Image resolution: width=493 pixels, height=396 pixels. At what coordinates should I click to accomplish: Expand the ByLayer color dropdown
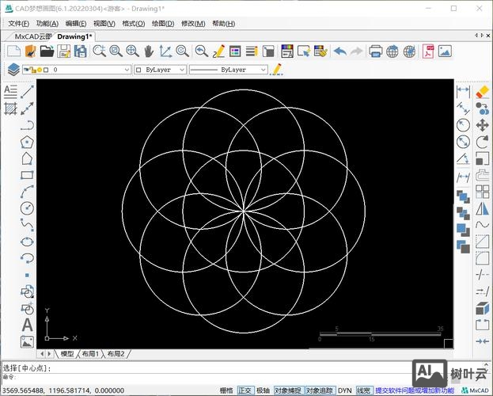click(161, 70)
